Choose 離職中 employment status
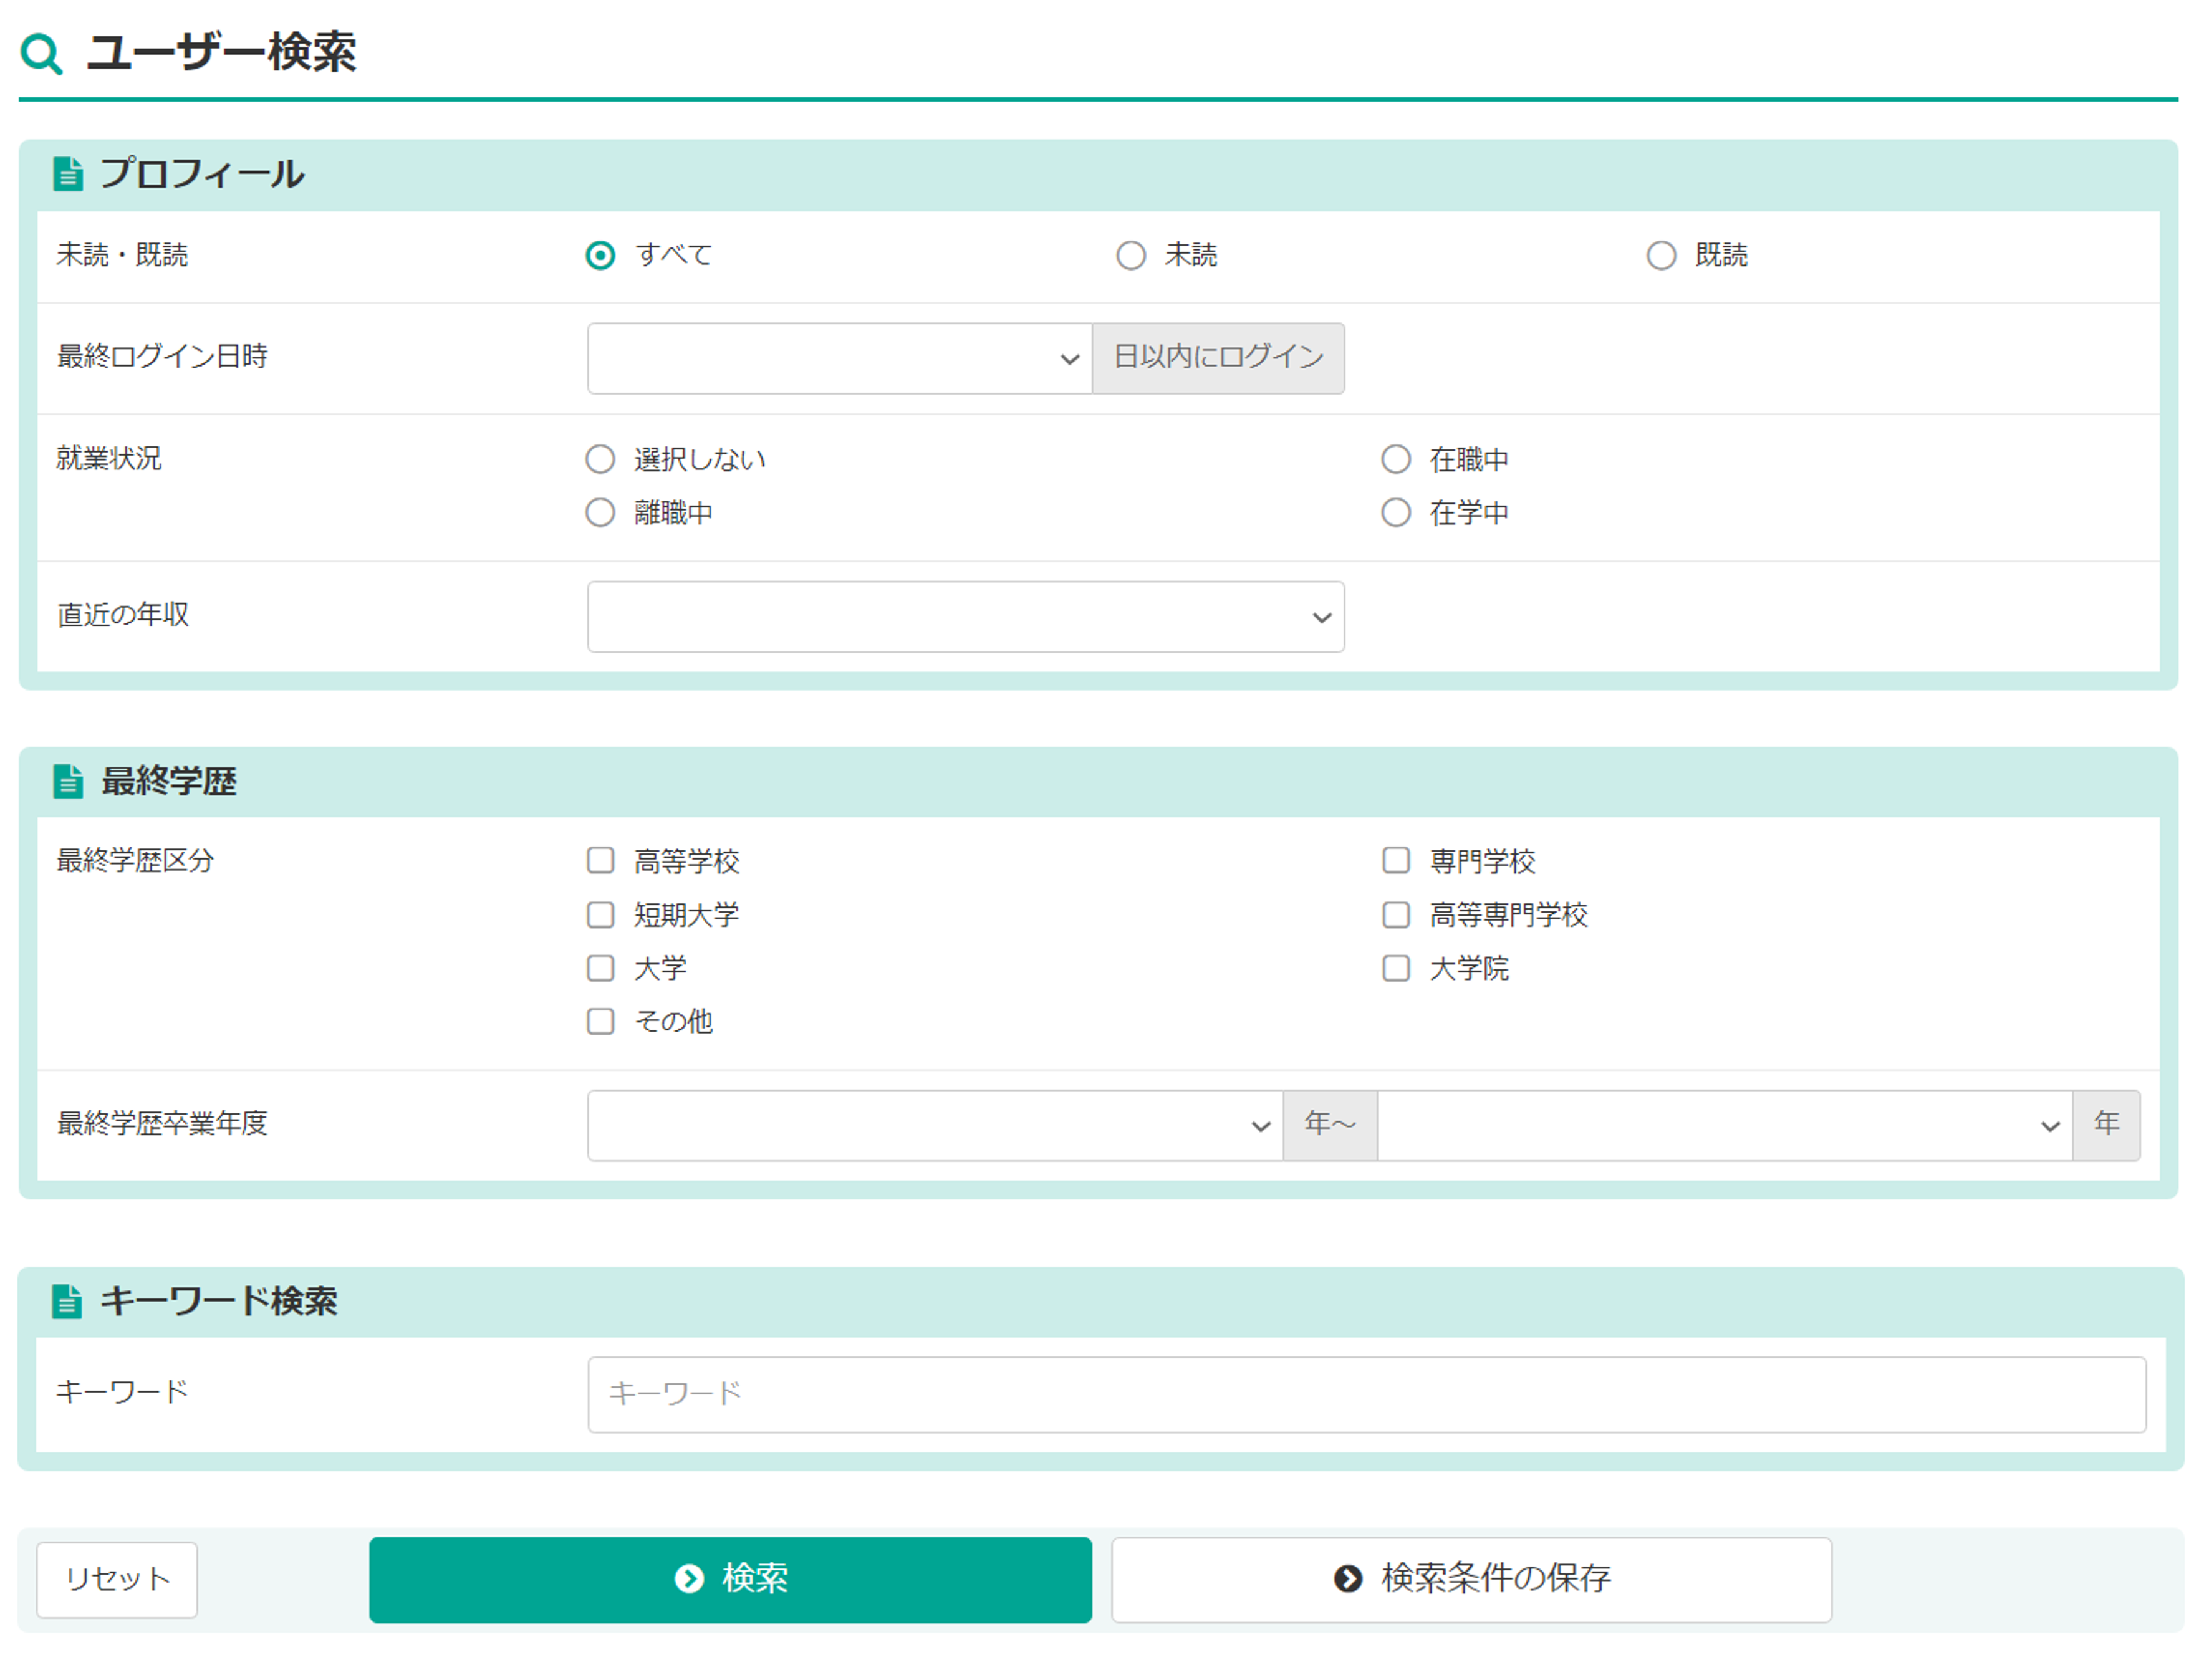Image resolution: width=2199 pixels, height=1680 pixels. click(600, 513)
